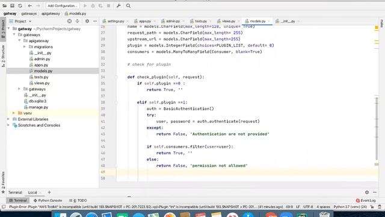Click the Open folder toolbar icon
385x217 pixels.
pos(4,5)
